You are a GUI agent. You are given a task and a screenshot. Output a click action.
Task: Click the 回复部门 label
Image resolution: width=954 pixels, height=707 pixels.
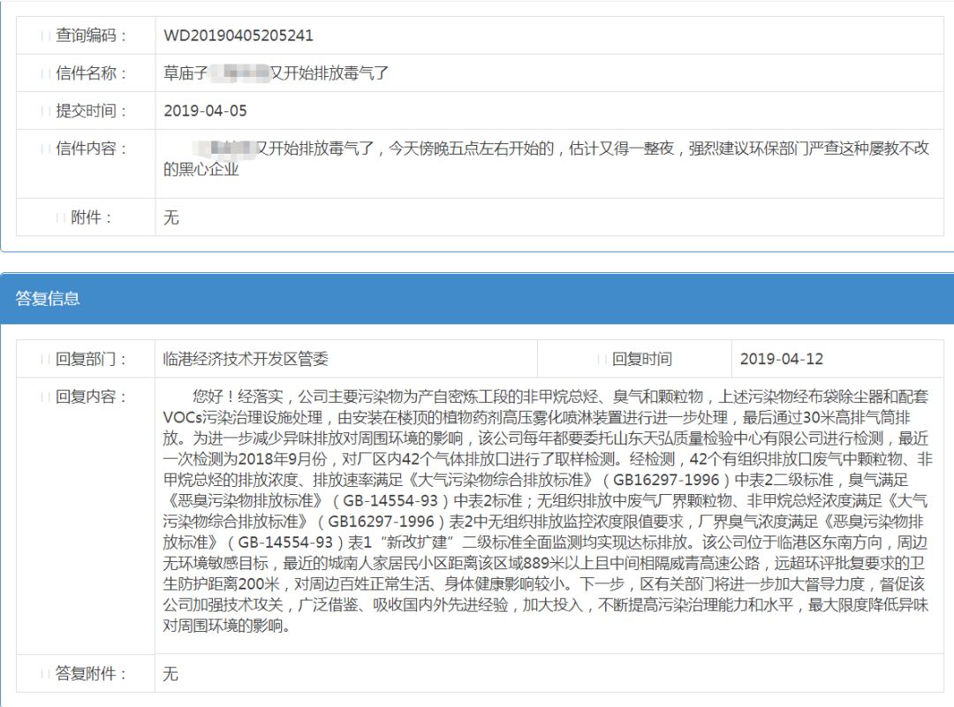[90, 360]
